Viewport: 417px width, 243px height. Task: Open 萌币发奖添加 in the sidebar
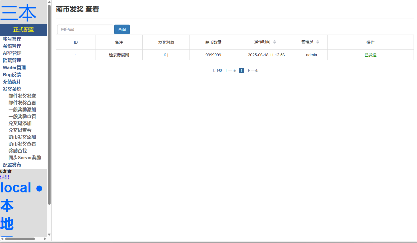click(x=22, y=137)
